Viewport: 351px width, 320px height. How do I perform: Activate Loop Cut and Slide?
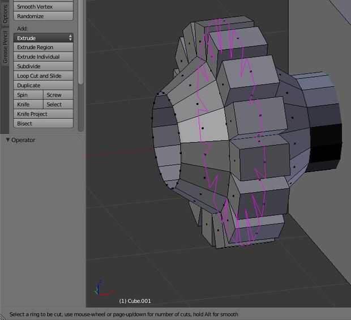pos(43,76)
